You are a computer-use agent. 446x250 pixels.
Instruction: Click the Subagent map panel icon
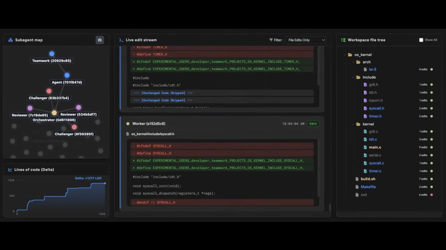click(10, 40)
